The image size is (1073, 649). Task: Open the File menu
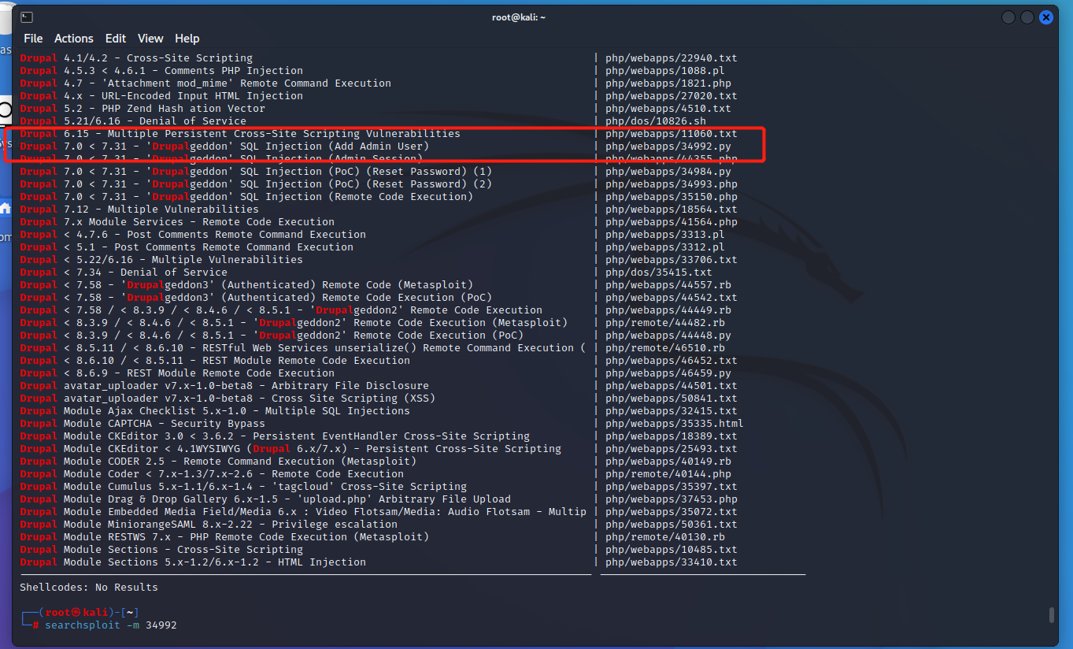coord(33,39)
